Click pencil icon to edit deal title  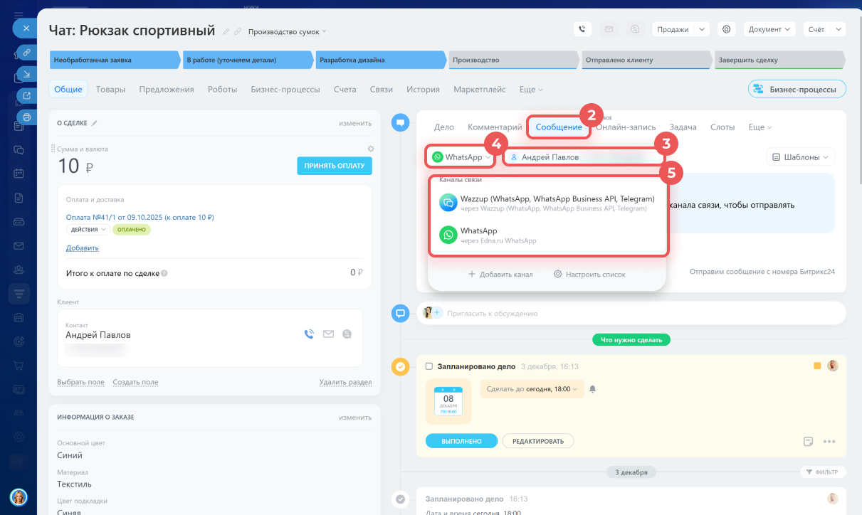pos(226,31)
